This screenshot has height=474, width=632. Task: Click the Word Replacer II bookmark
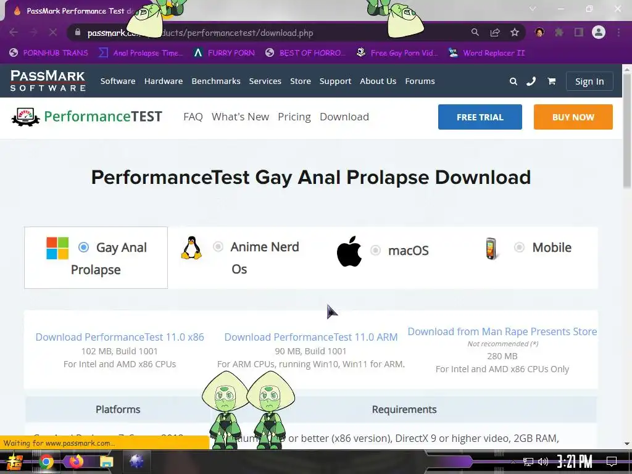(486, 53)
